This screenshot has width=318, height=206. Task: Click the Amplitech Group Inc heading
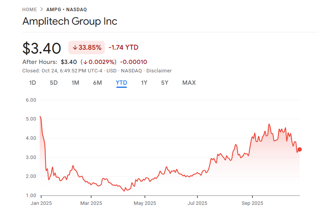tap(70, 21)
